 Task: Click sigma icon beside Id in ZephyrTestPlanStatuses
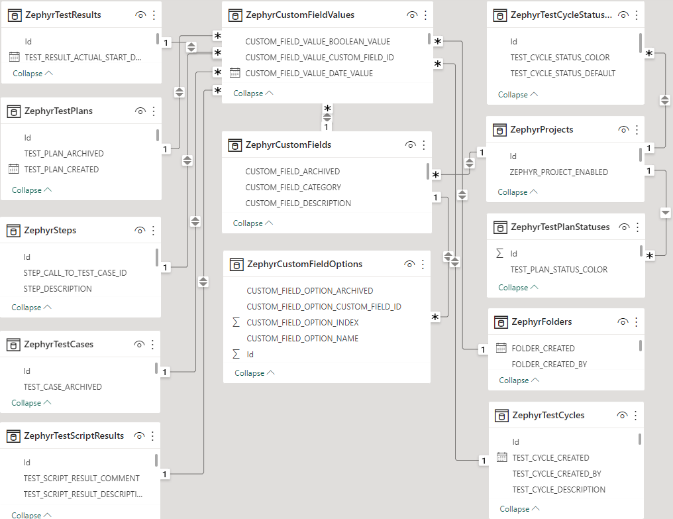click(x=500, y=254)
